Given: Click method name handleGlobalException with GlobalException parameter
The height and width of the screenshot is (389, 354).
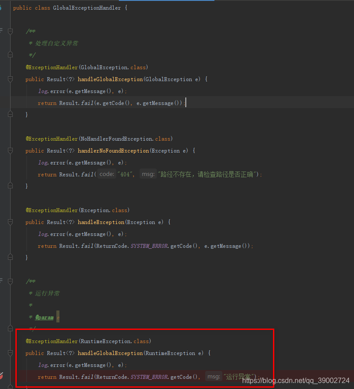Looking at the screenshot, I should pyautogui.click(x=110, y=79).
